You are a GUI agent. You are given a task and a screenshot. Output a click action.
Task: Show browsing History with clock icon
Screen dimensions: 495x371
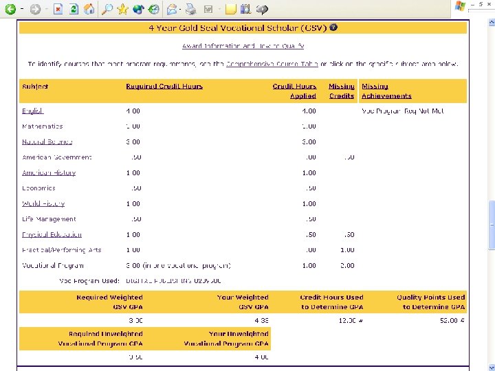click(x=154, y=9)
